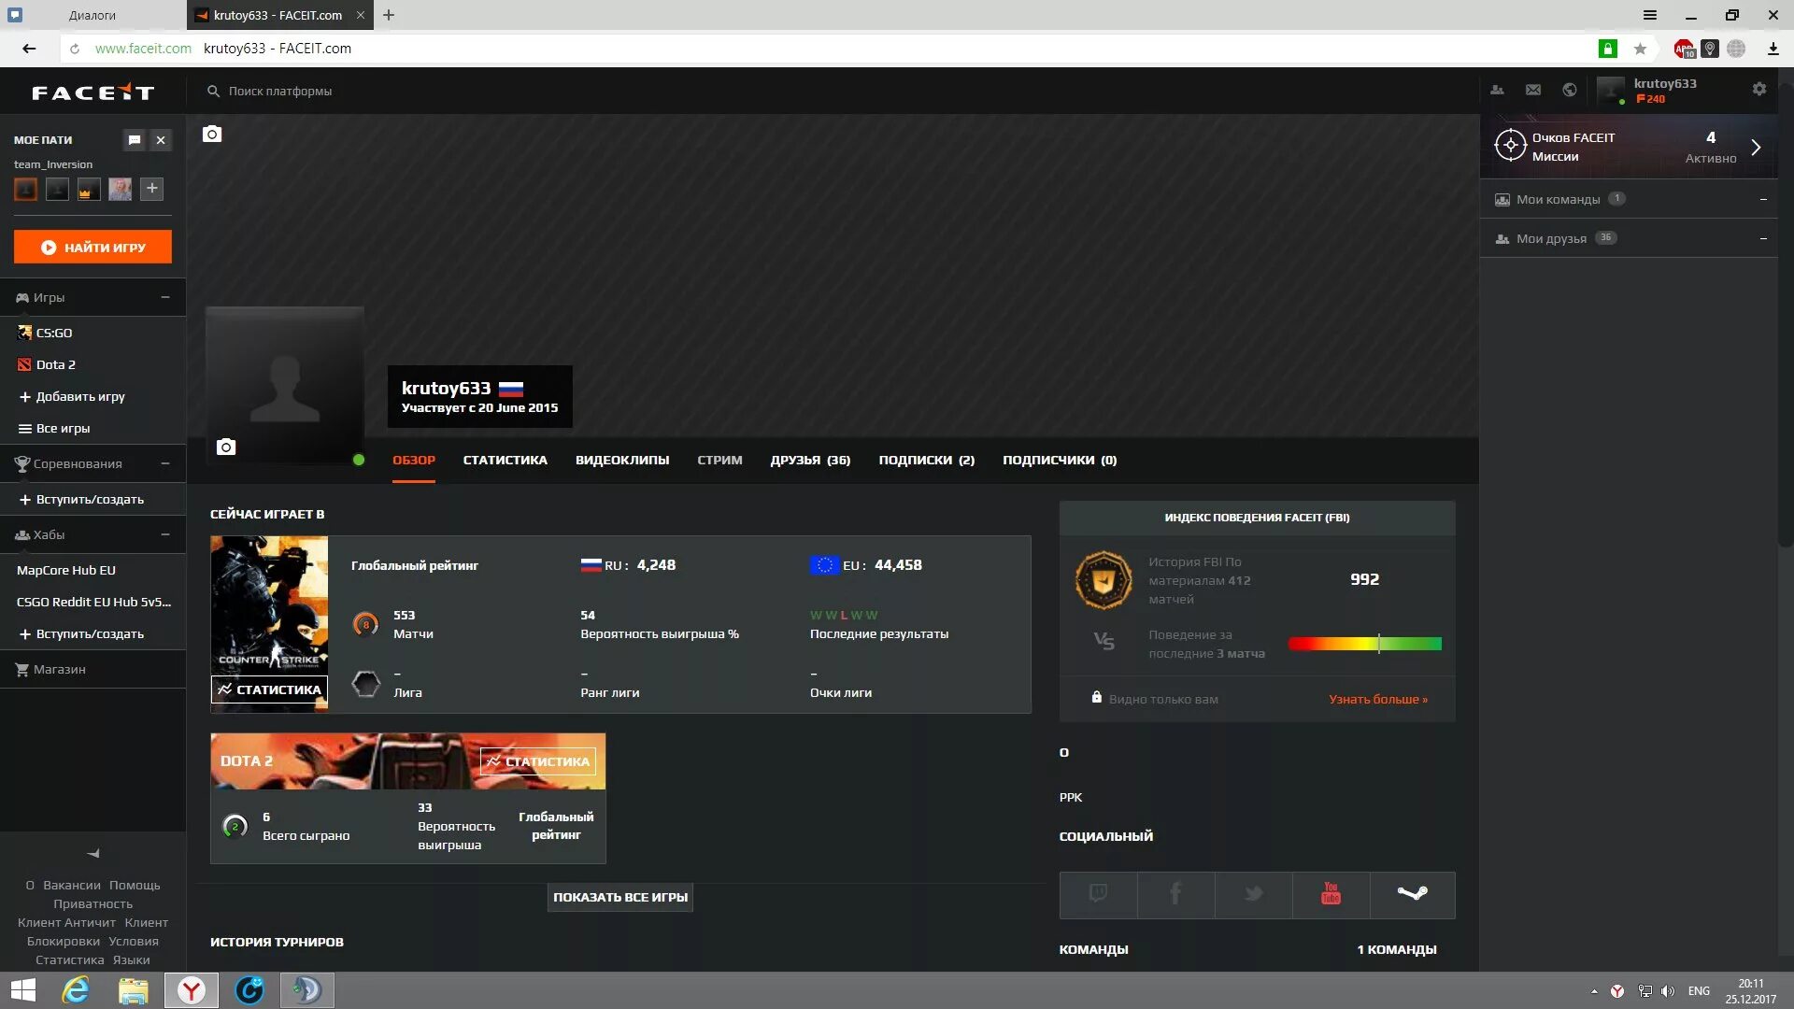Open party chat icon
Image resolution: width=1794 pixels, height=1009 pixels.
pyautogui.click(x=135, y=140)
